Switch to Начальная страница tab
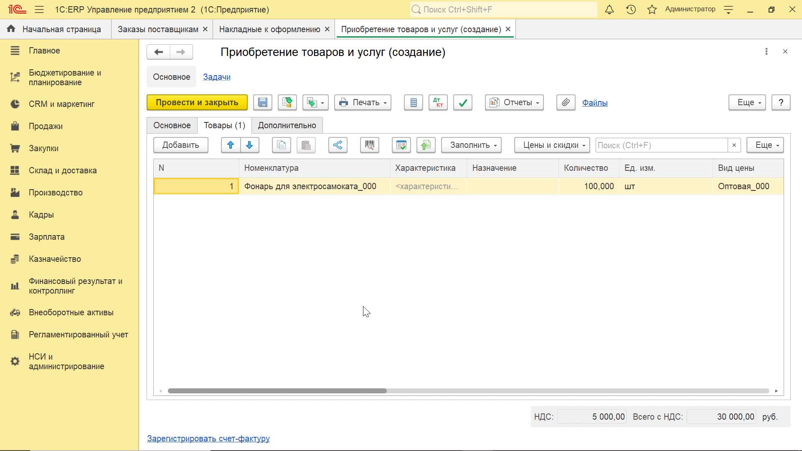The height and width of the screenshot is (451, 802). tap(56, 29)
